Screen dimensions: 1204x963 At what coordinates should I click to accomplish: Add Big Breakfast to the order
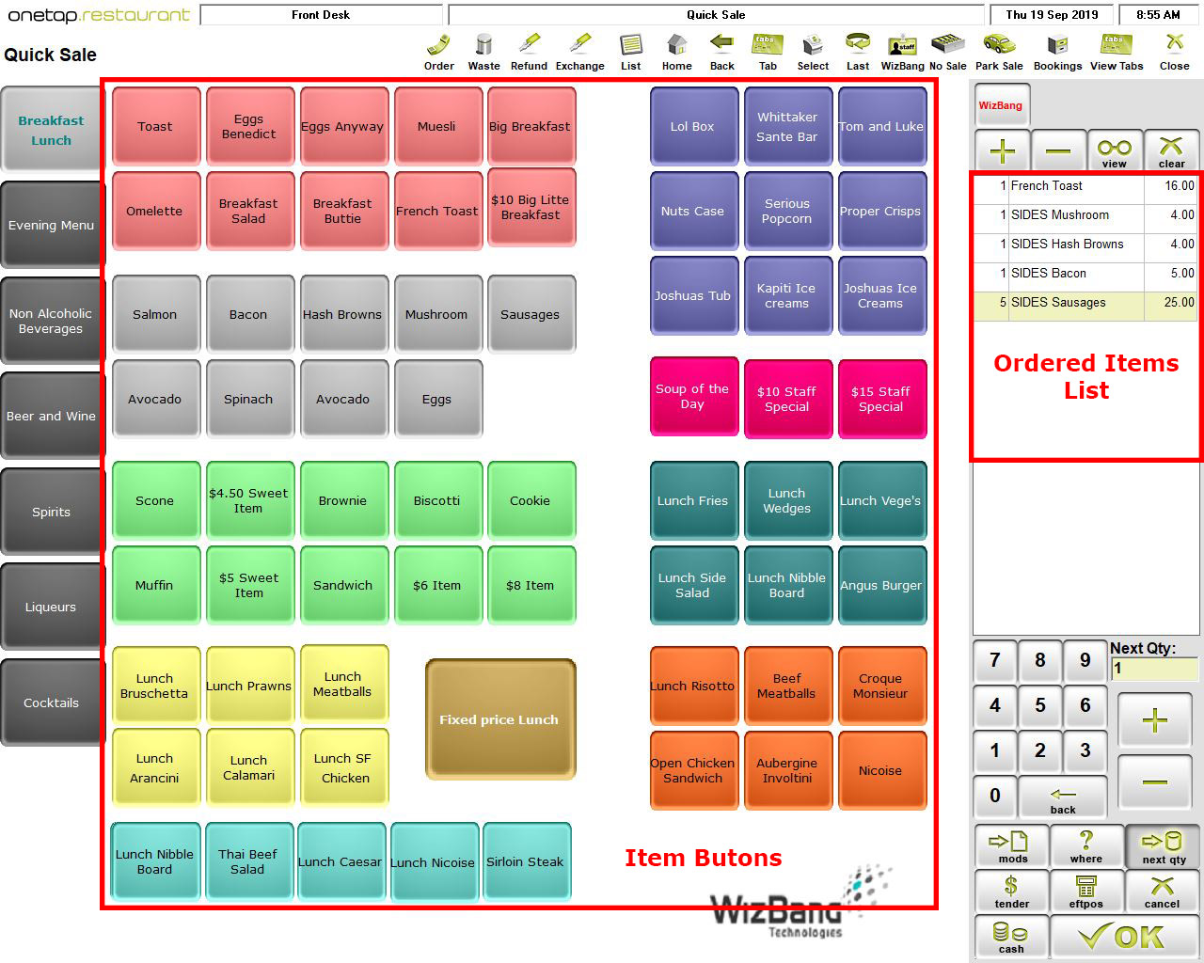pyautogui.click(x=531, y=125)
